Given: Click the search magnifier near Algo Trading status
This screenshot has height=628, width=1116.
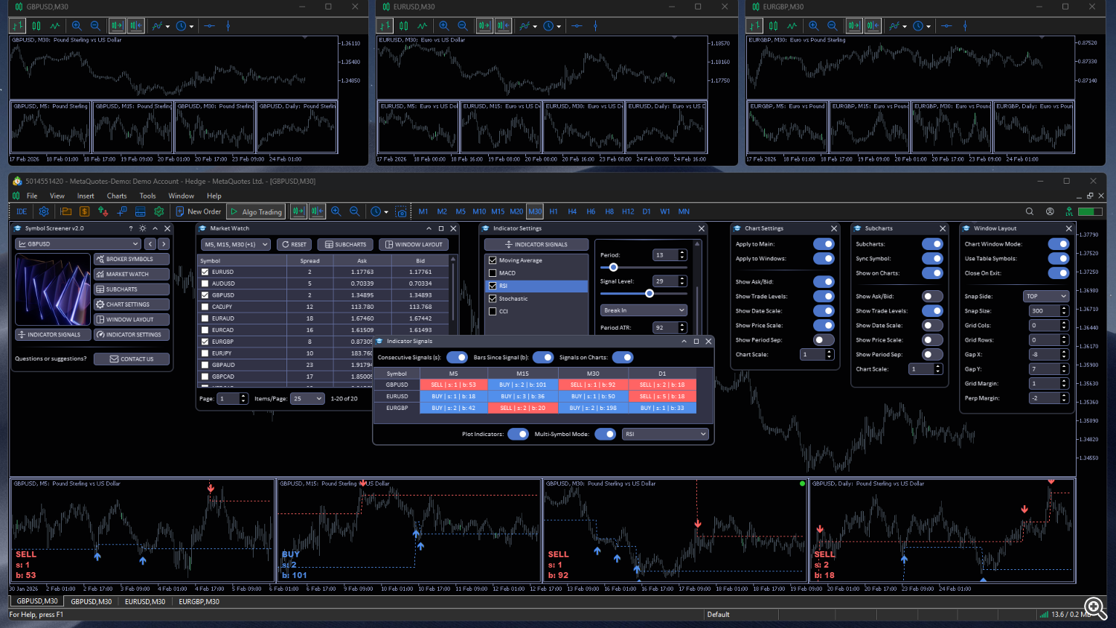Looking at the screenshot, I should pos(1030,211).
